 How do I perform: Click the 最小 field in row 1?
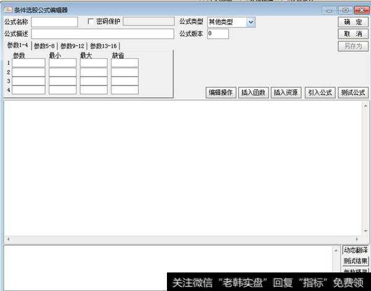click(62, 63)
